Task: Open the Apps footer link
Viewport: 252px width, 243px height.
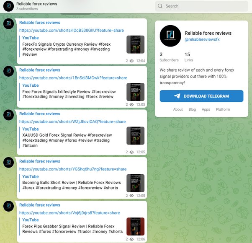Action: (206, 109)
